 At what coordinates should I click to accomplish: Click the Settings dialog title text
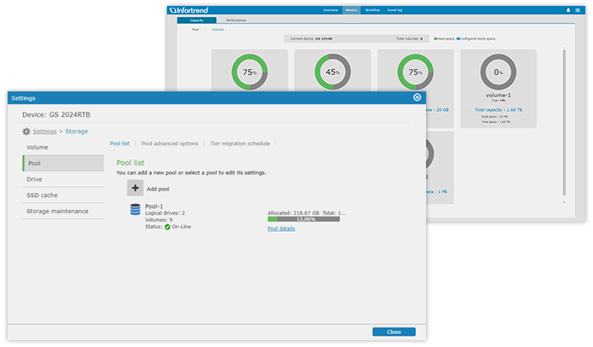(x=24, y=98)
